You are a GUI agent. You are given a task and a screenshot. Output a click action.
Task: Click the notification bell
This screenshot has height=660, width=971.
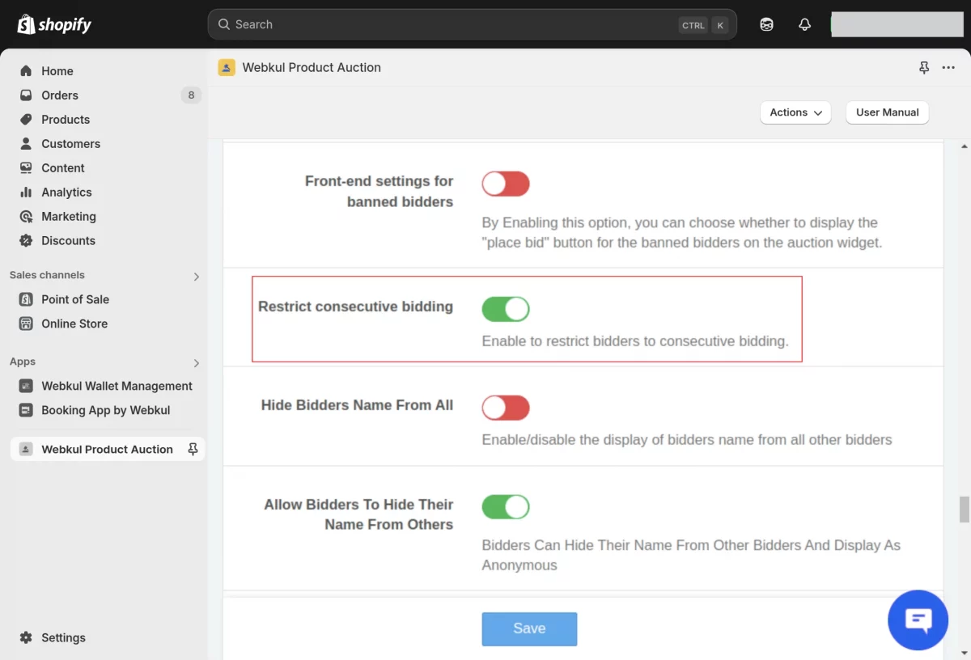804,24
